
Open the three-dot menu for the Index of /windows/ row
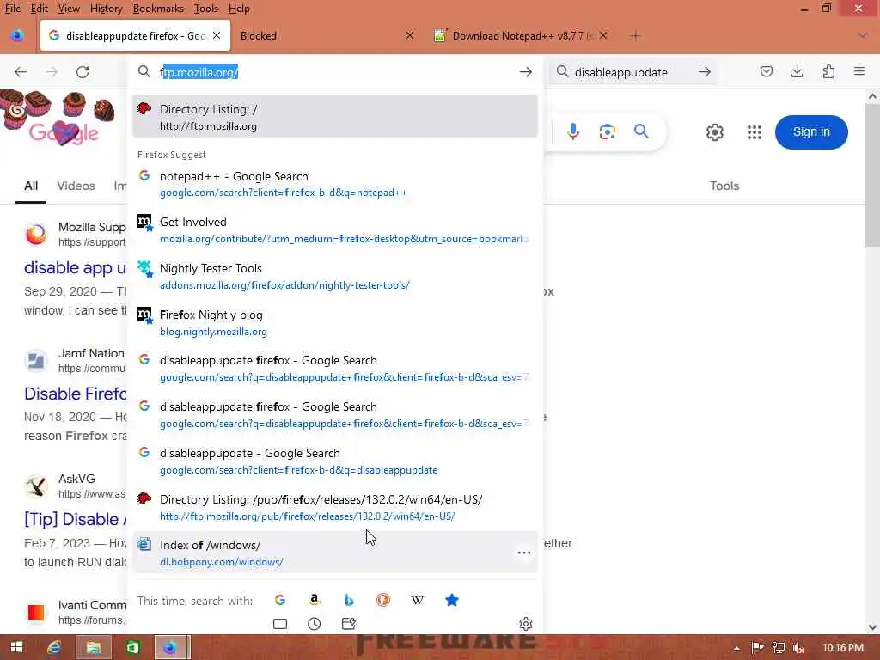click(524, 553)
